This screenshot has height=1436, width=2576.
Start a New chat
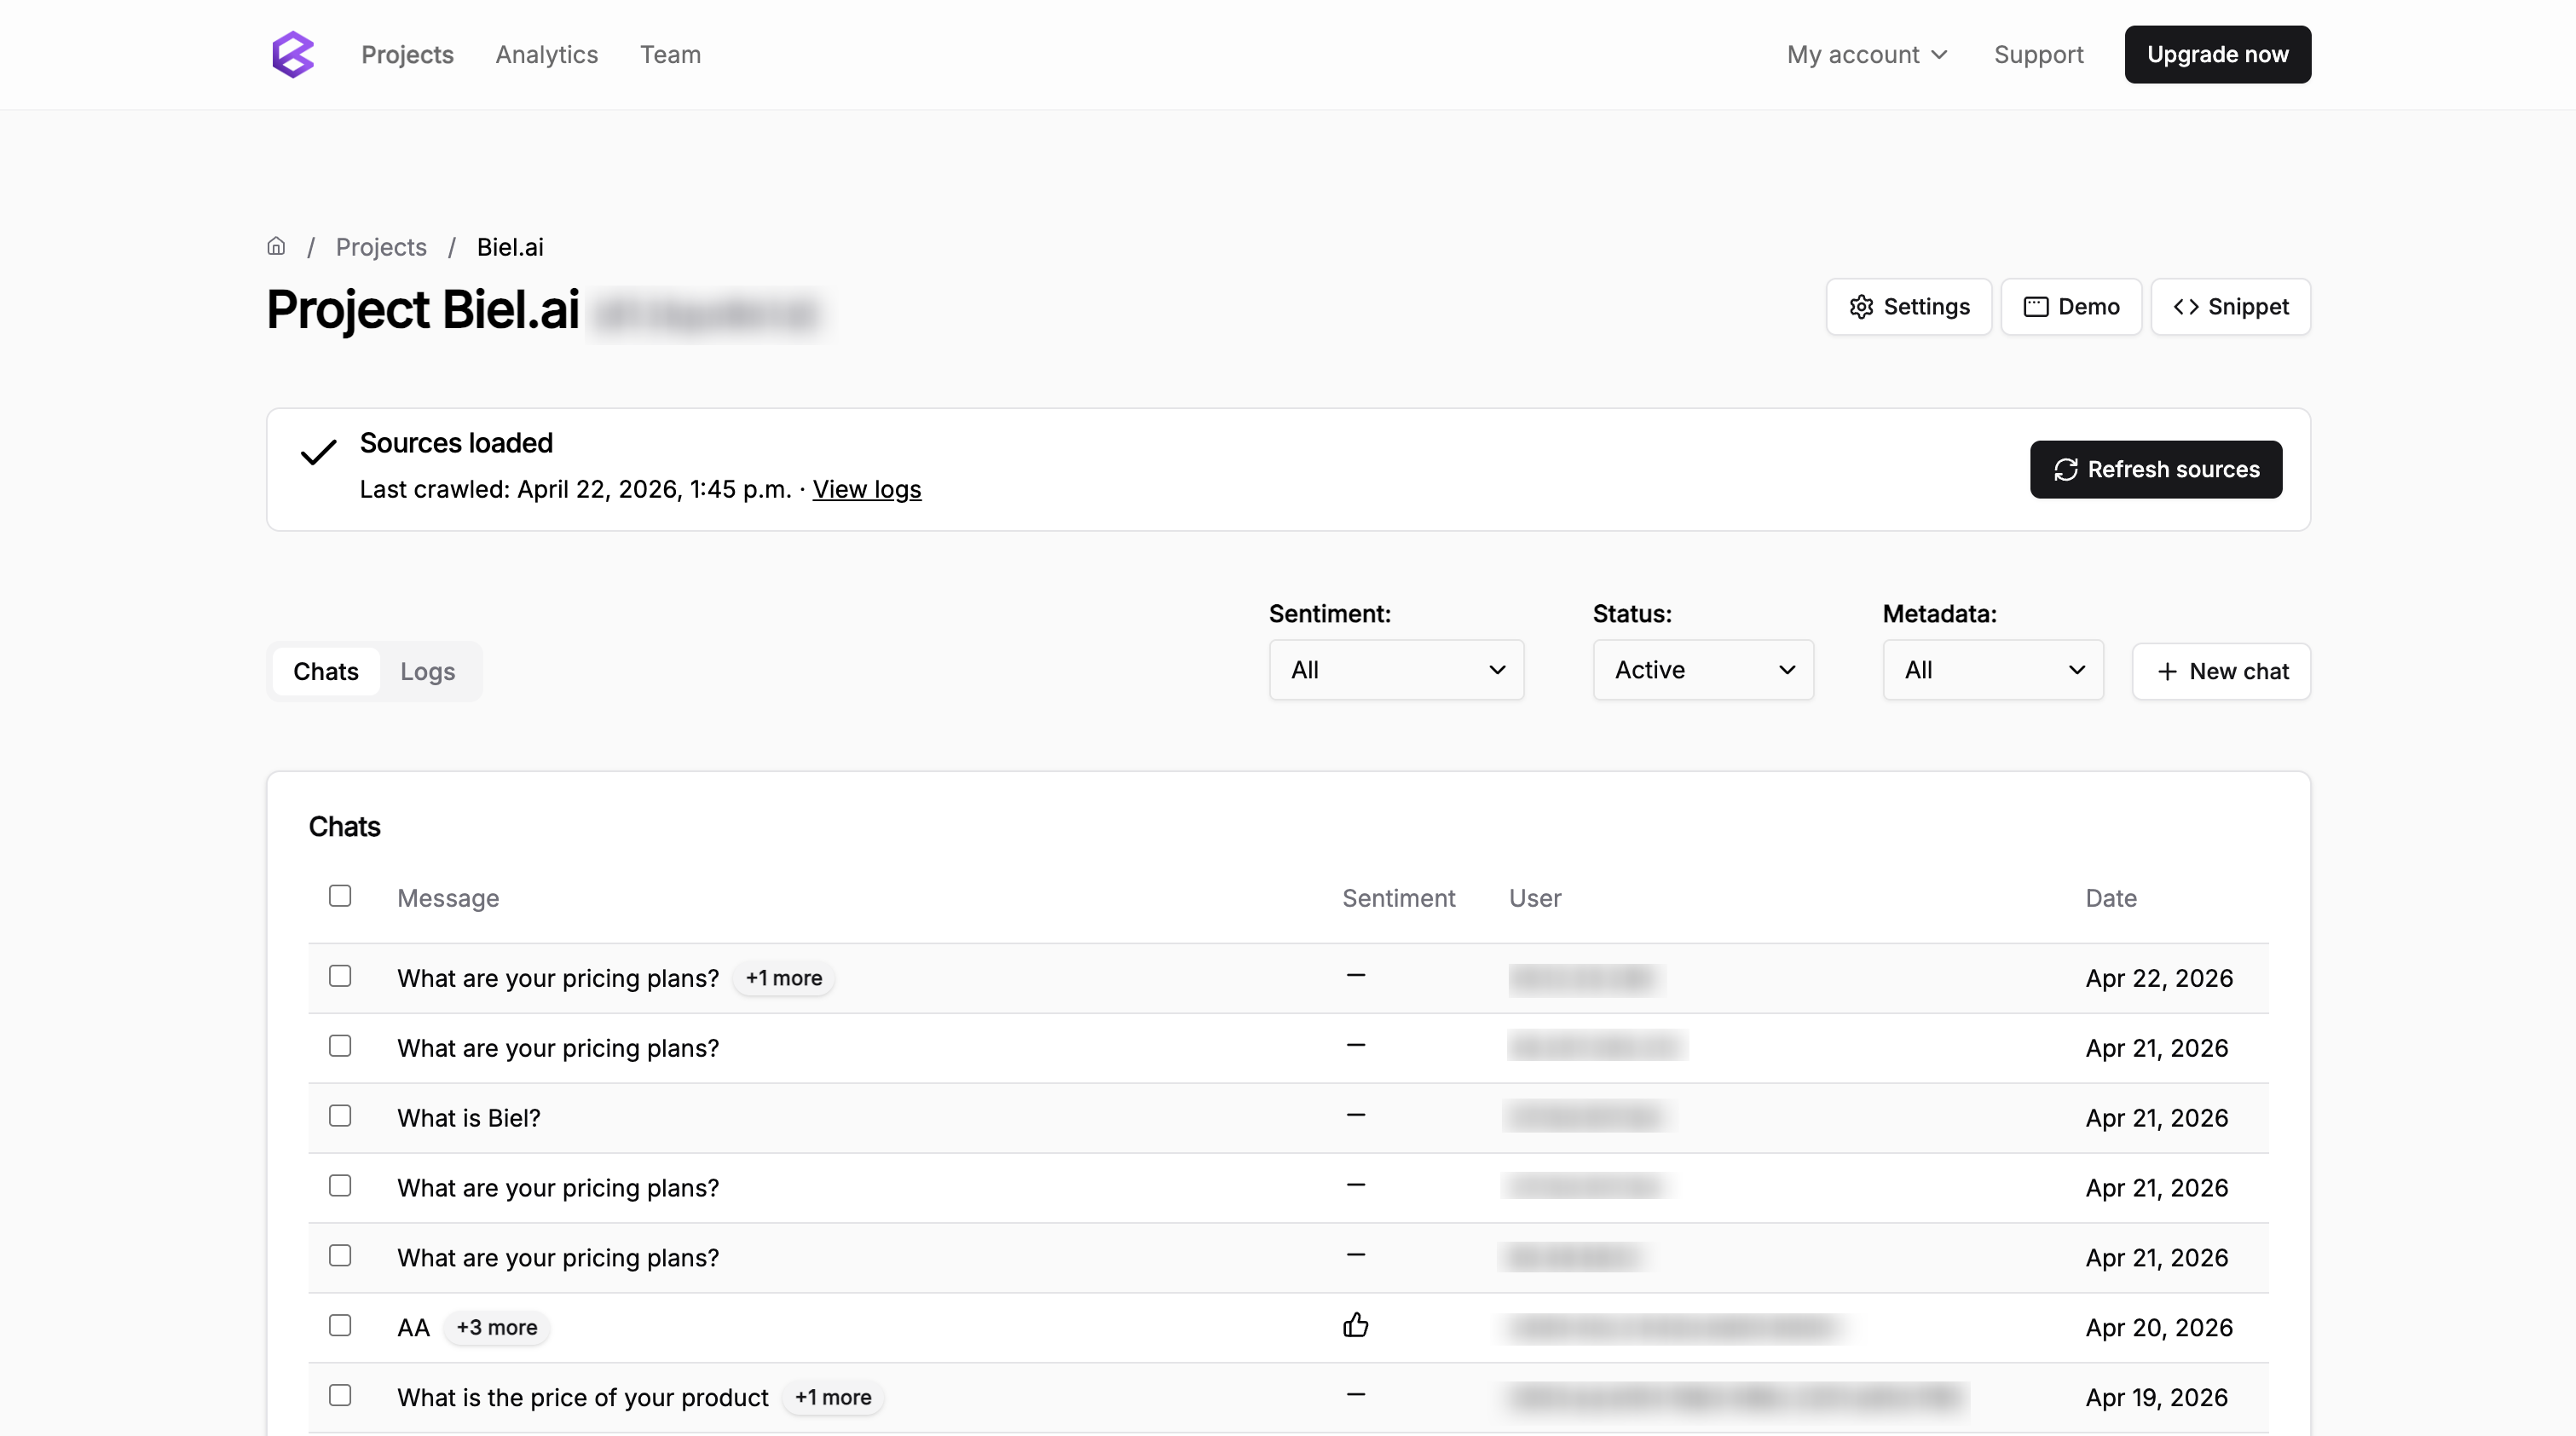pyautogui.click(x=2221, y=671)
